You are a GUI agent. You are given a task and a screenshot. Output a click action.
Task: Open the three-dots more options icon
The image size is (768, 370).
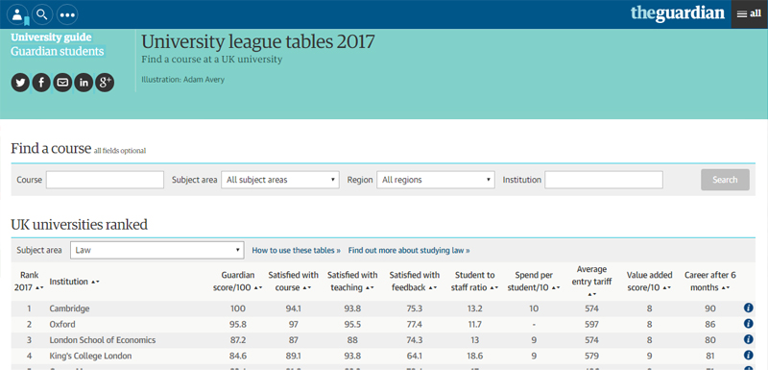coord(67,14)
